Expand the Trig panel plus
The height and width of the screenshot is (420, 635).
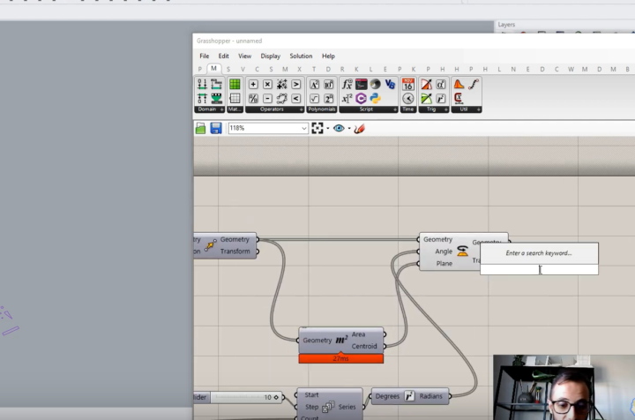446,109
